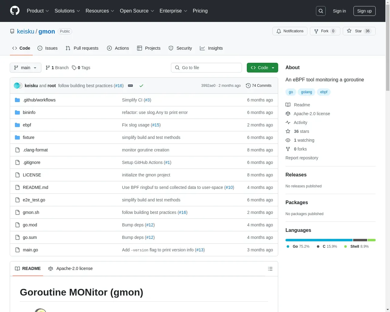Open the 74 Commits link
The height and width of the screenshot is (312, 390).
click(x=259, y=86)
